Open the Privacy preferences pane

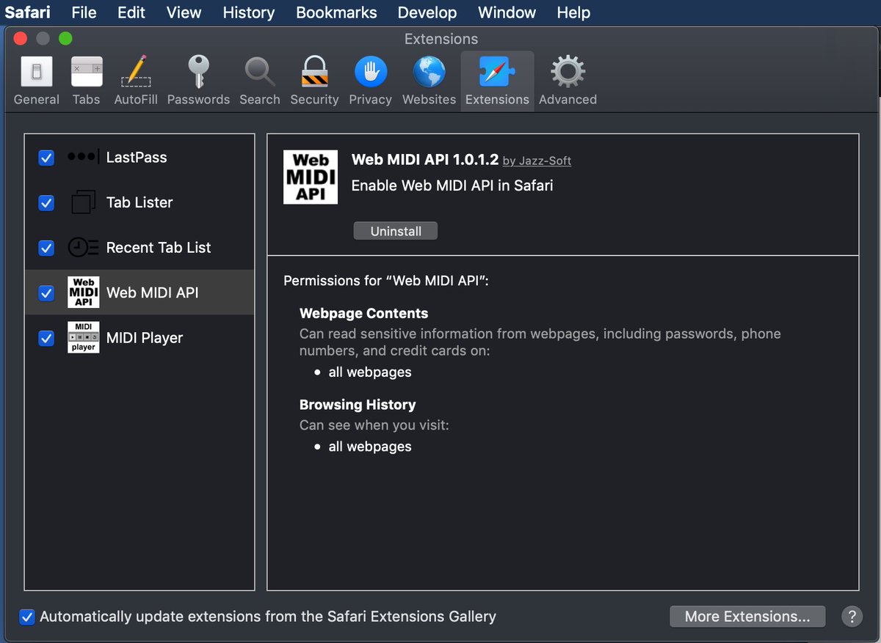370,81
